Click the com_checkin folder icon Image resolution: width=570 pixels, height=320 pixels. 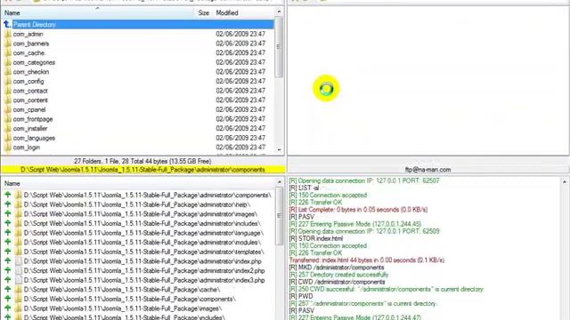tap(7, 72)
